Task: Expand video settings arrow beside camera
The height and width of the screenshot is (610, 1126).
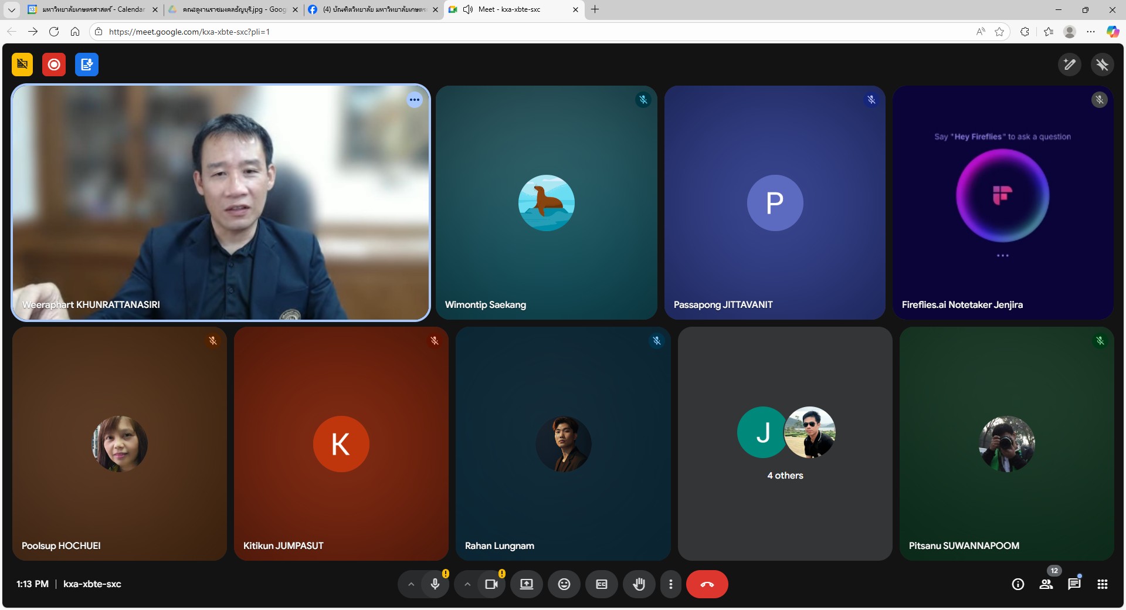Action: pyautogui.click(x=467, y=584)
